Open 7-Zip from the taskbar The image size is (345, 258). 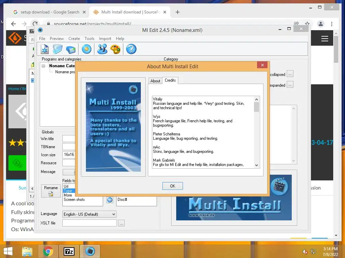point(69,251)
